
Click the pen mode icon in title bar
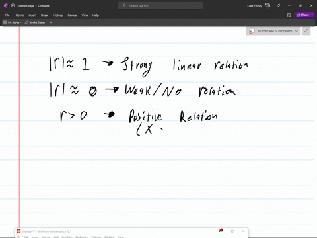click(278, 6)
